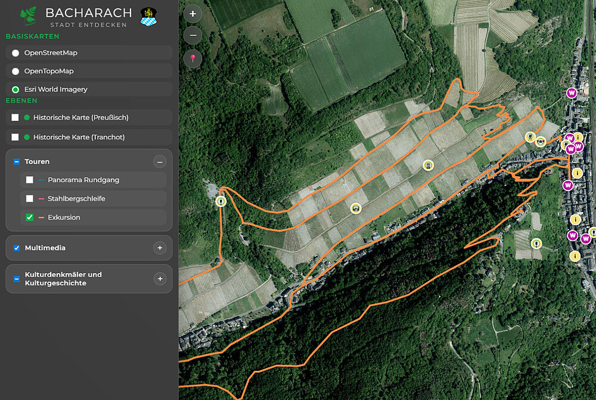Enable Historische Karte (Preußisch) layer
The width and height of the screenshot is (596, 400).
(15, 118)
